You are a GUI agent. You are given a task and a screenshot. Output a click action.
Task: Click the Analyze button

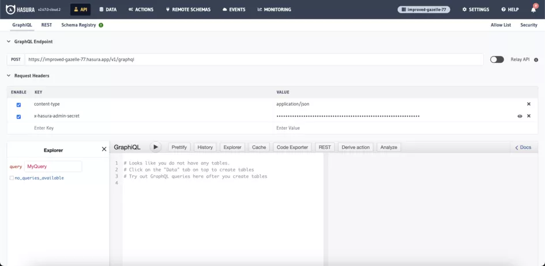tap(389, 147)
